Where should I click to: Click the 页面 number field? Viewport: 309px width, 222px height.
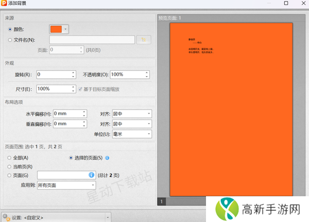click(64, 50)
